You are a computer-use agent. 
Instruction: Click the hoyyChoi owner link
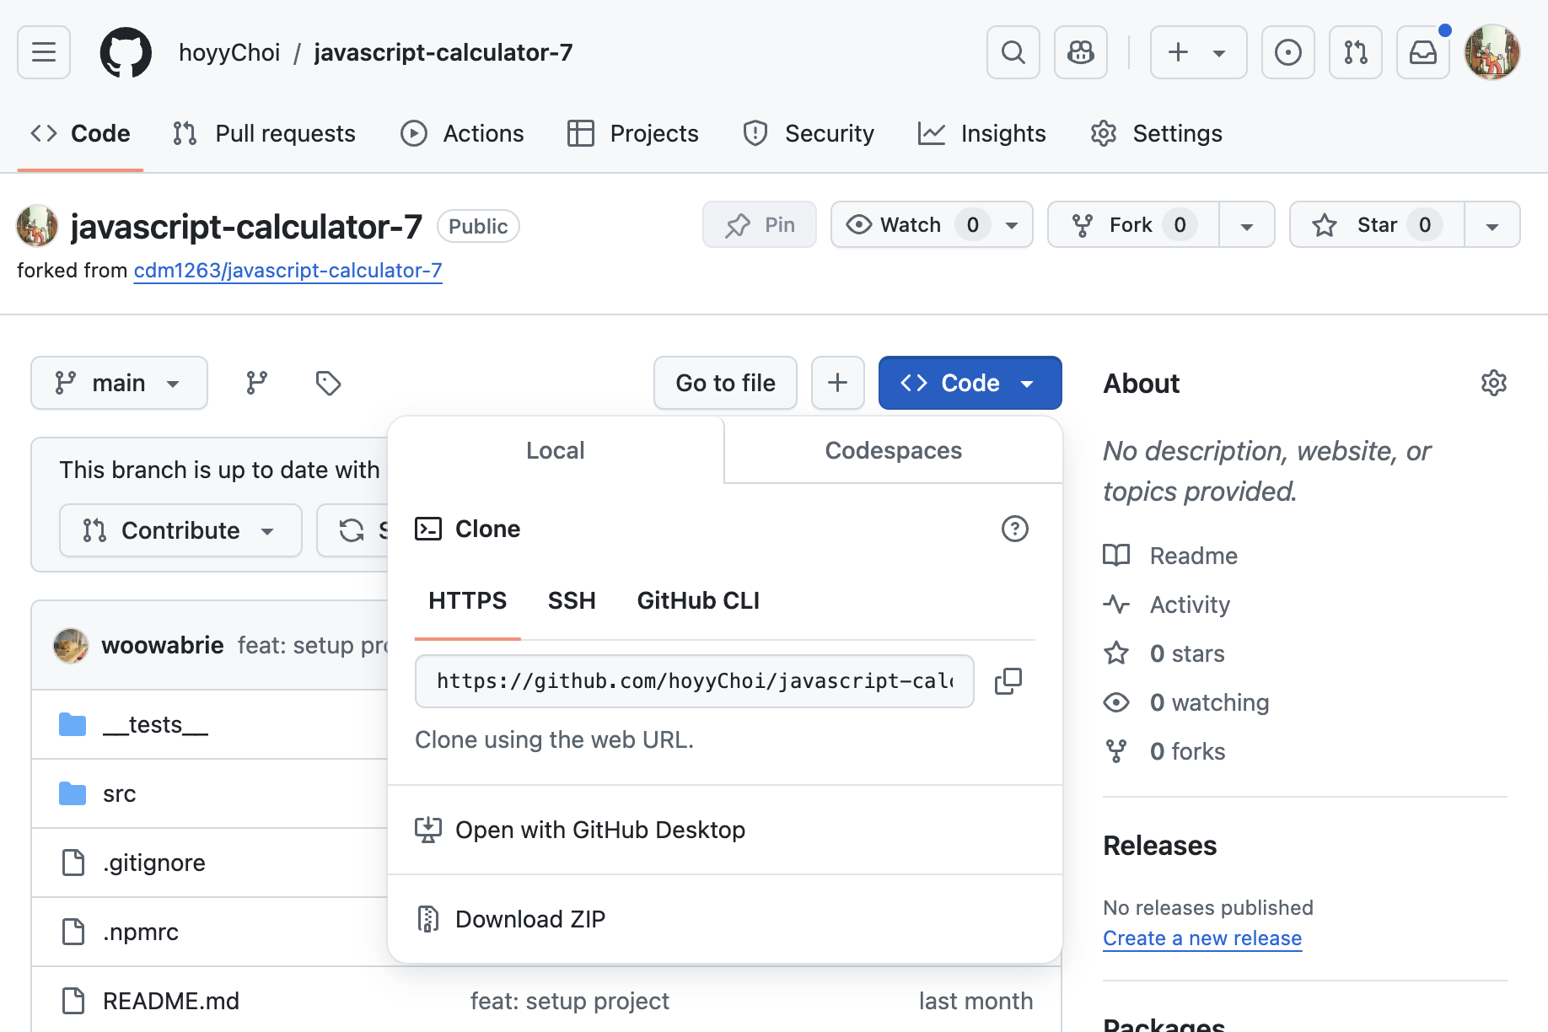[x=229, y=52]
